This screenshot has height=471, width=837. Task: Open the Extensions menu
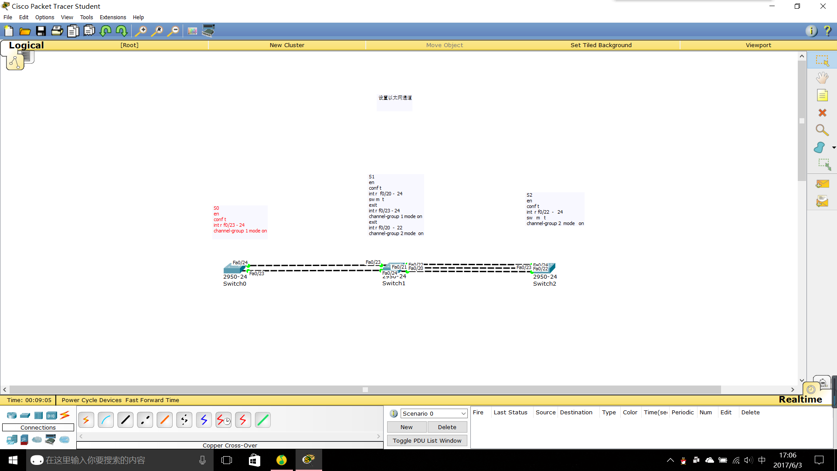point(113,17)
